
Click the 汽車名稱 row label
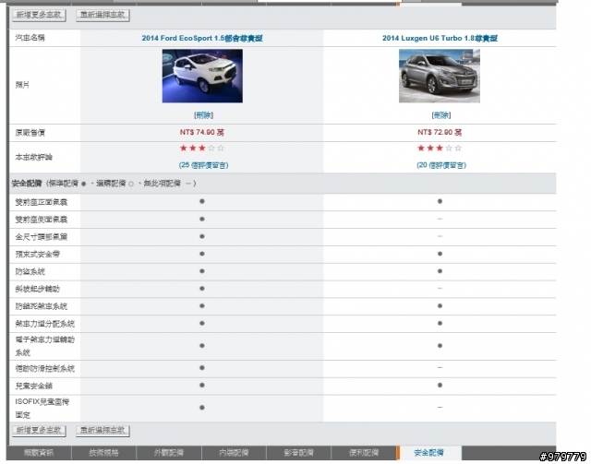[x=30, y=38]
